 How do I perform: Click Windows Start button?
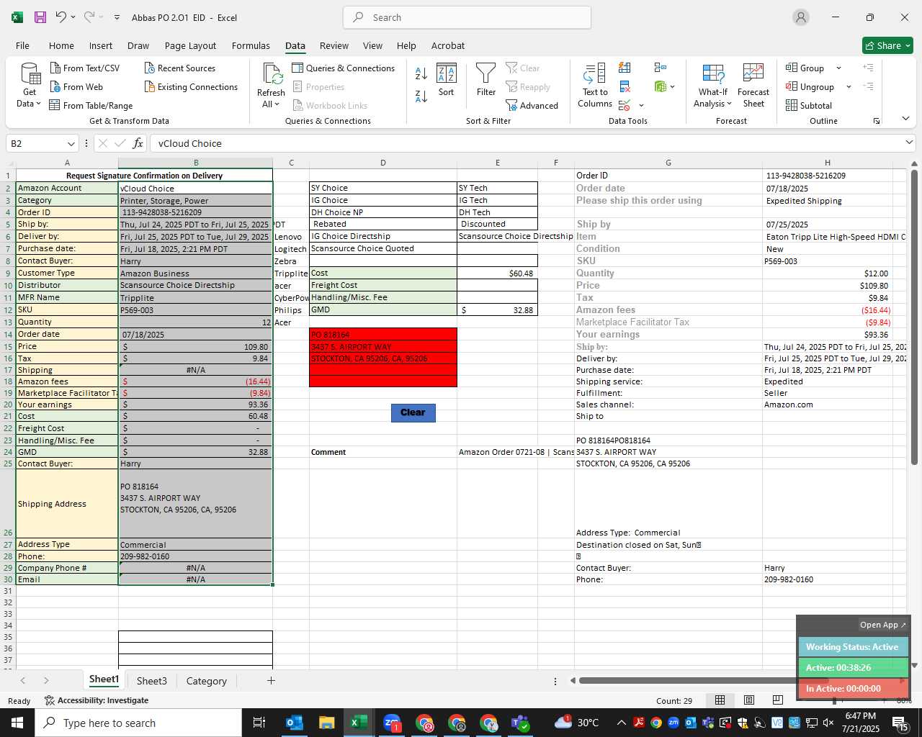17,723
